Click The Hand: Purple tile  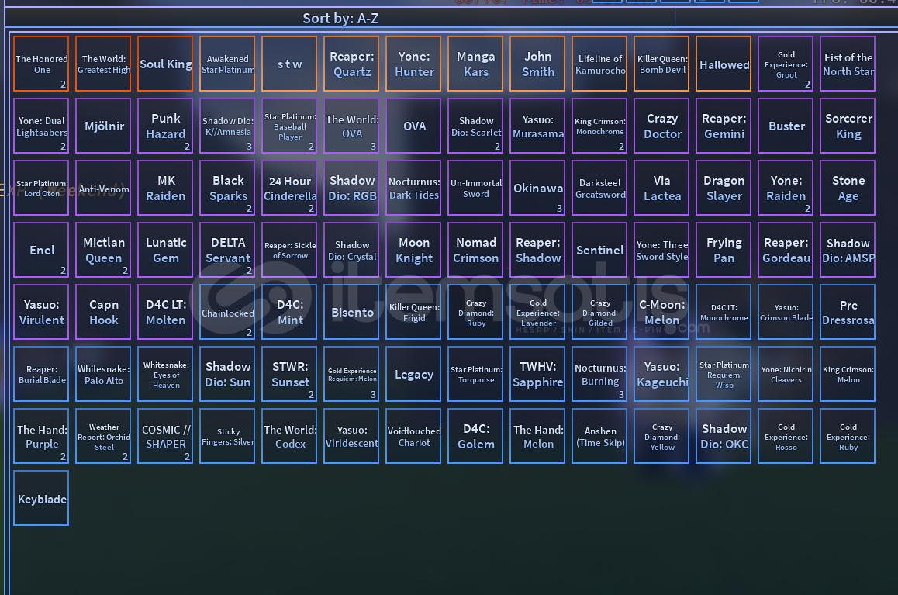(41, 436)
